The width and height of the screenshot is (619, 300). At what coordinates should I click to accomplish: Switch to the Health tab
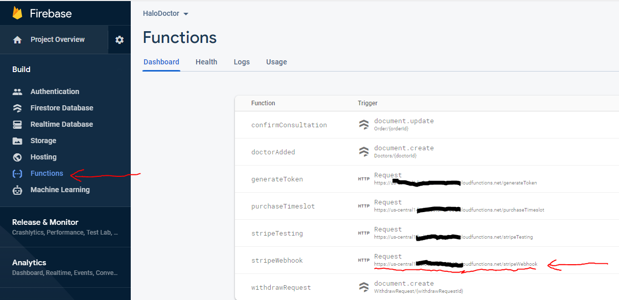tap(206, 62)
